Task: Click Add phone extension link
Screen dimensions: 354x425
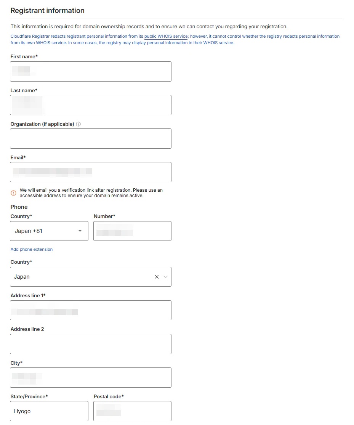Action: (32, 249)
